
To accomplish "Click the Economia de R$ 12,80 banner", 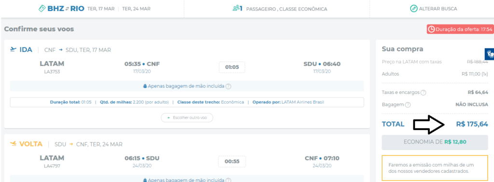I will 435,142.
